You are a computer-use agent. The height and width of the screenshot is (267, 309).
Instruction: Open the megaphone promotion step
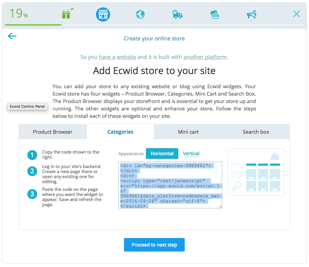tap(252, 14)
